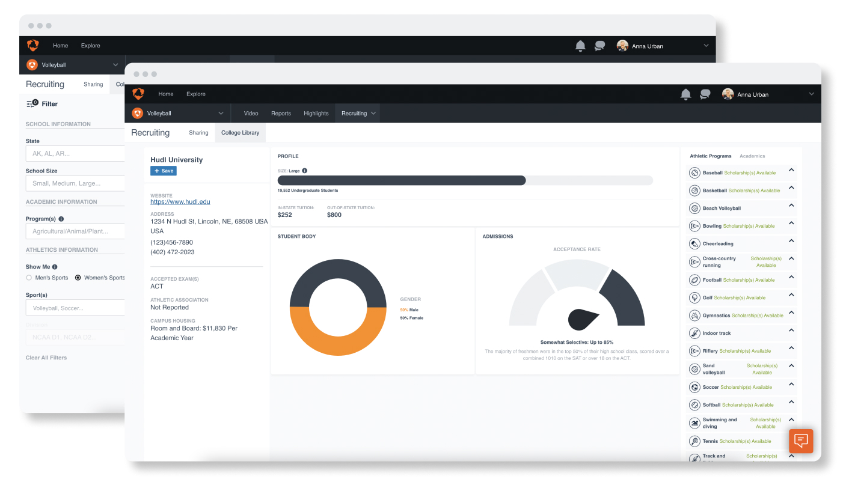This screenshot has width=843, height=482.
Task: Select the Women's Sports radio button
Action: (x=78, y=278)
